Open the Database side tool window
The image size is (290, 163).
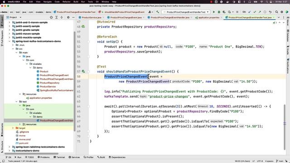(x=288, y=35)
